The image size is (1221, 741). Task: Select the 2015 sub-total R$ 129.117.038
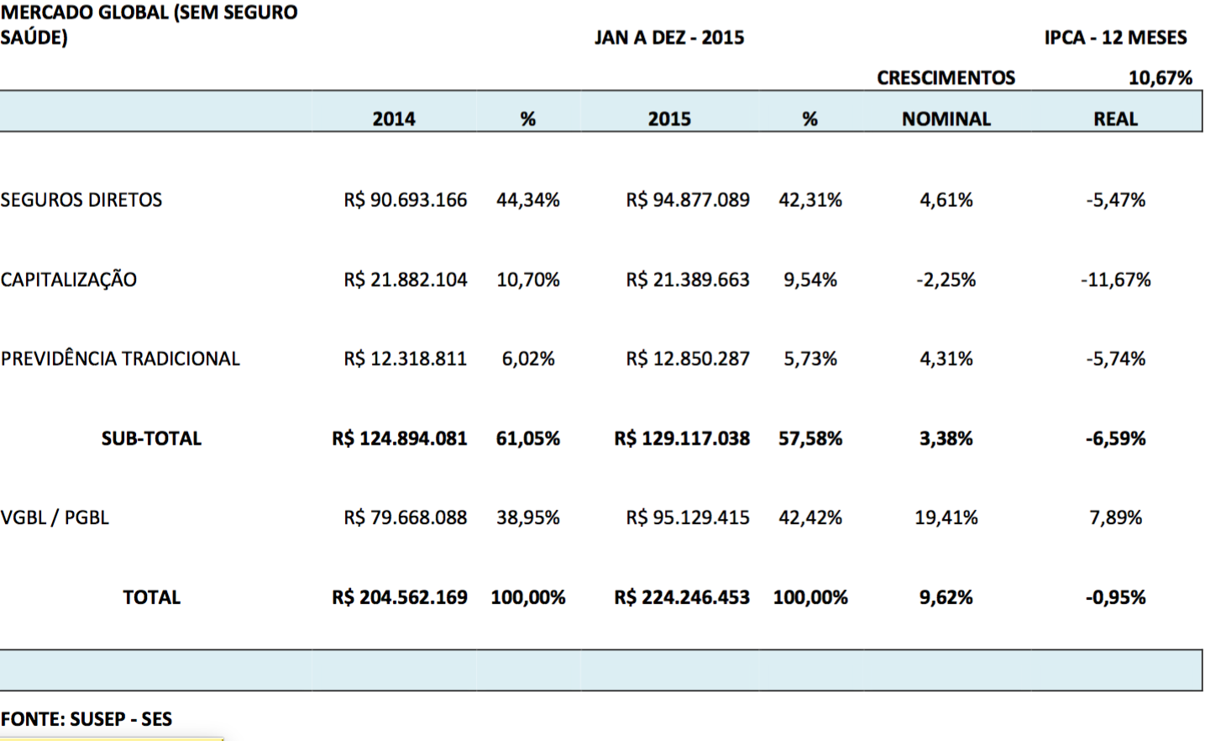[x=681, y=439]
